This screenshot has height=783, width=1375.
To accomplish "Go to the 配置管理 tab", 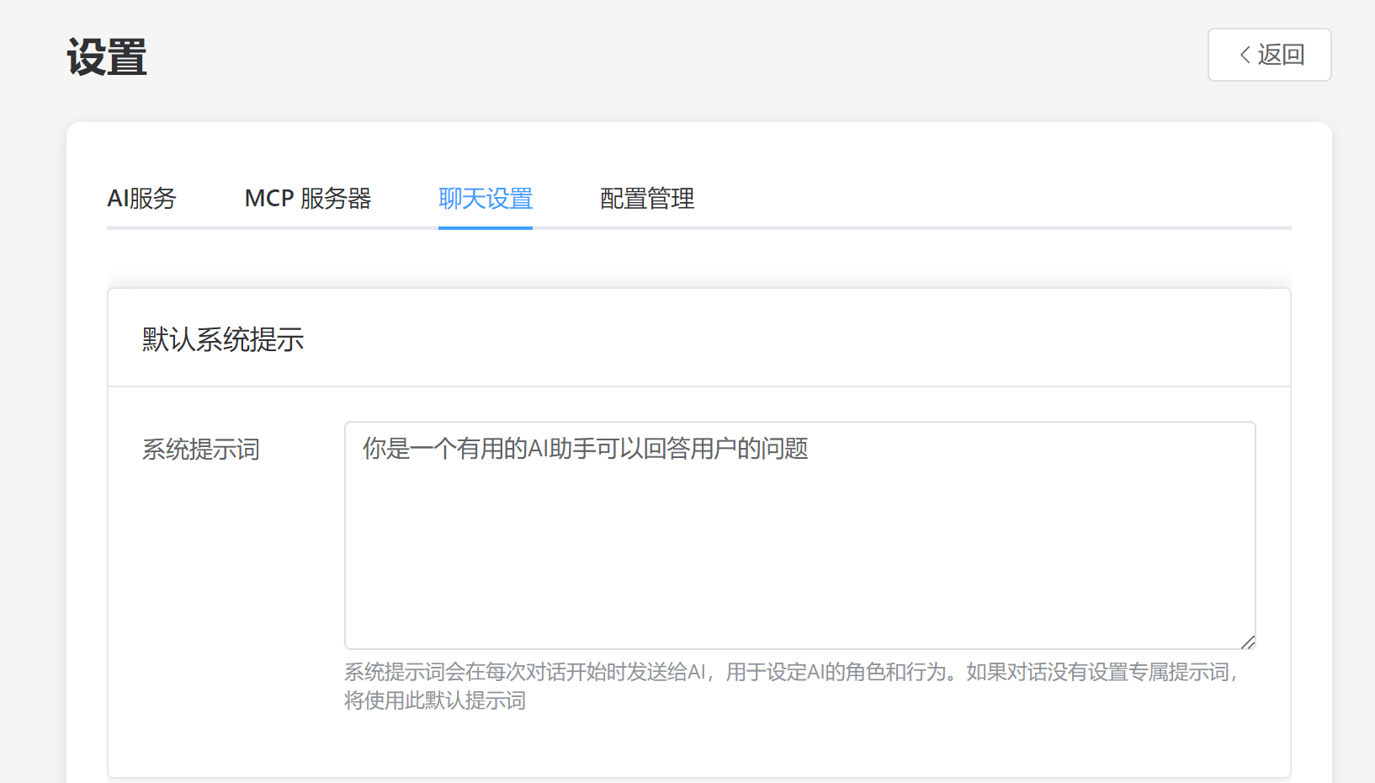I will pyautogui.click(x=646, y=199).
